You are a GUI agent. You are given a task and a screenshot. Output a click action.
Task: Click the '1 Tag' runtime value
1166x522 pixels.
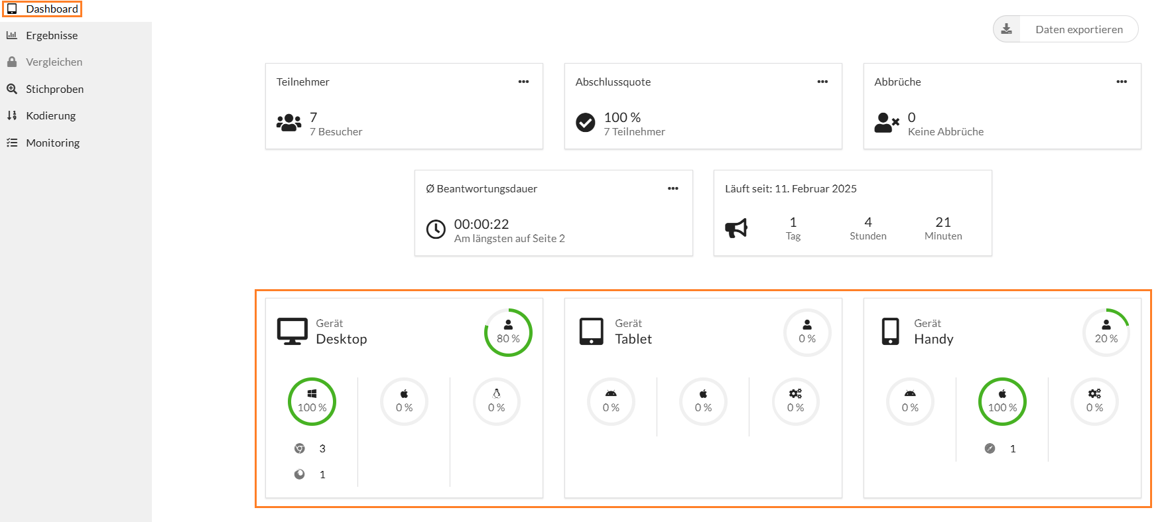coord(793,228)
